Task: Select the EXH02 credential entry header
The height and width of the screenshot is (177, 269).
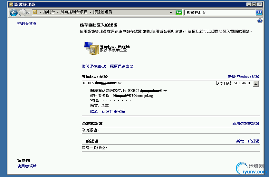Action: click(x=102, y=83)
